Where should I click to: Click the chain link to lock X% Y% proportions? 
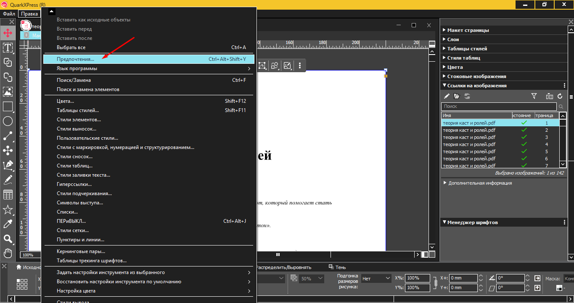(x=435, y=283)
